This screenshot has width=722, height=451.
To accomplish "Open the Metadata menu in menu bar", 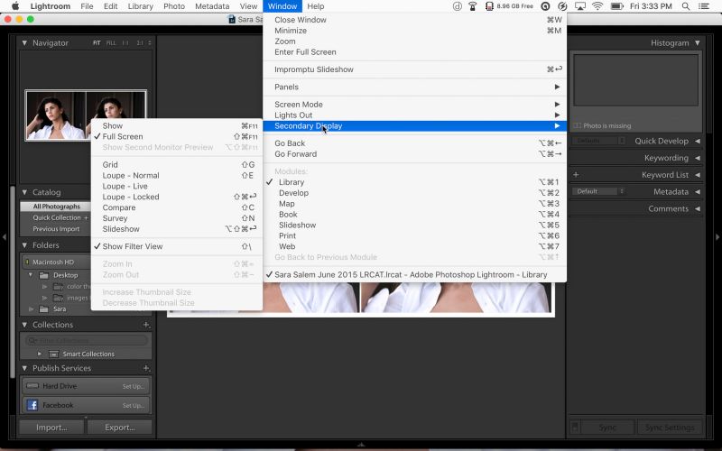I will coord(212,6).
